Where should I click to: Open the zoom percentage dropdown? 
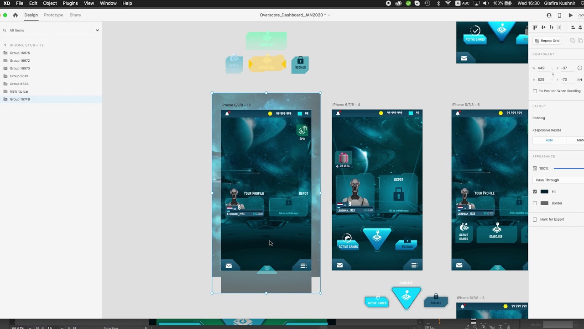(581, 15)
